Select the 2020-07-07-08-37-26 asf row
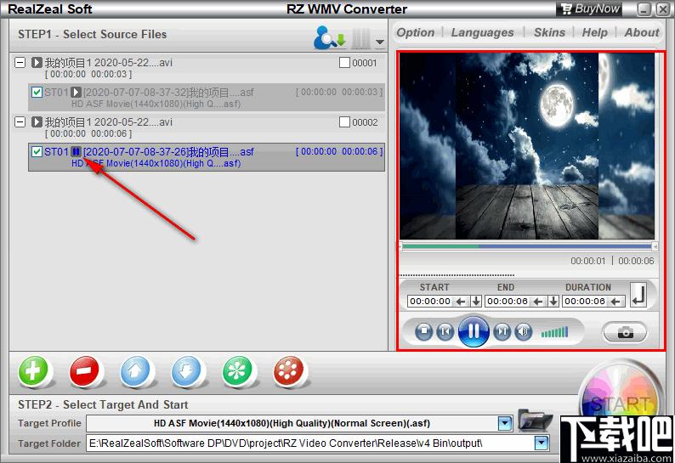The height and width of the screenshot is (463, 675). (207, 157)
